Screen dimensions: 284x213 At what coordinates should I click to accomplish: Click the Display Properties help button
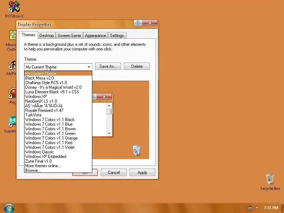click(138, 23)
